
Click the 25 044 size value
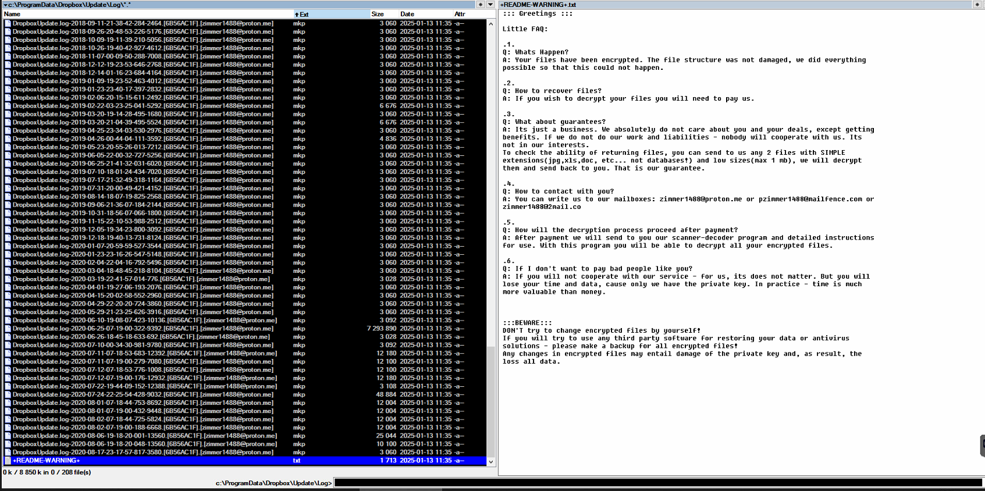pos(386,436)
